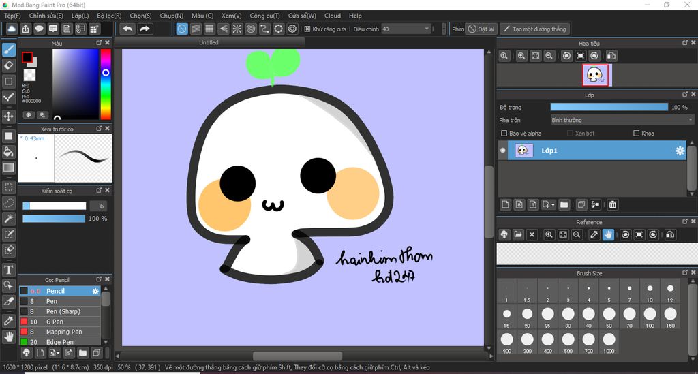Enable Bảo vệ alpha checkbox
Screen dimensions: 698x374
[x=504, y=133]
